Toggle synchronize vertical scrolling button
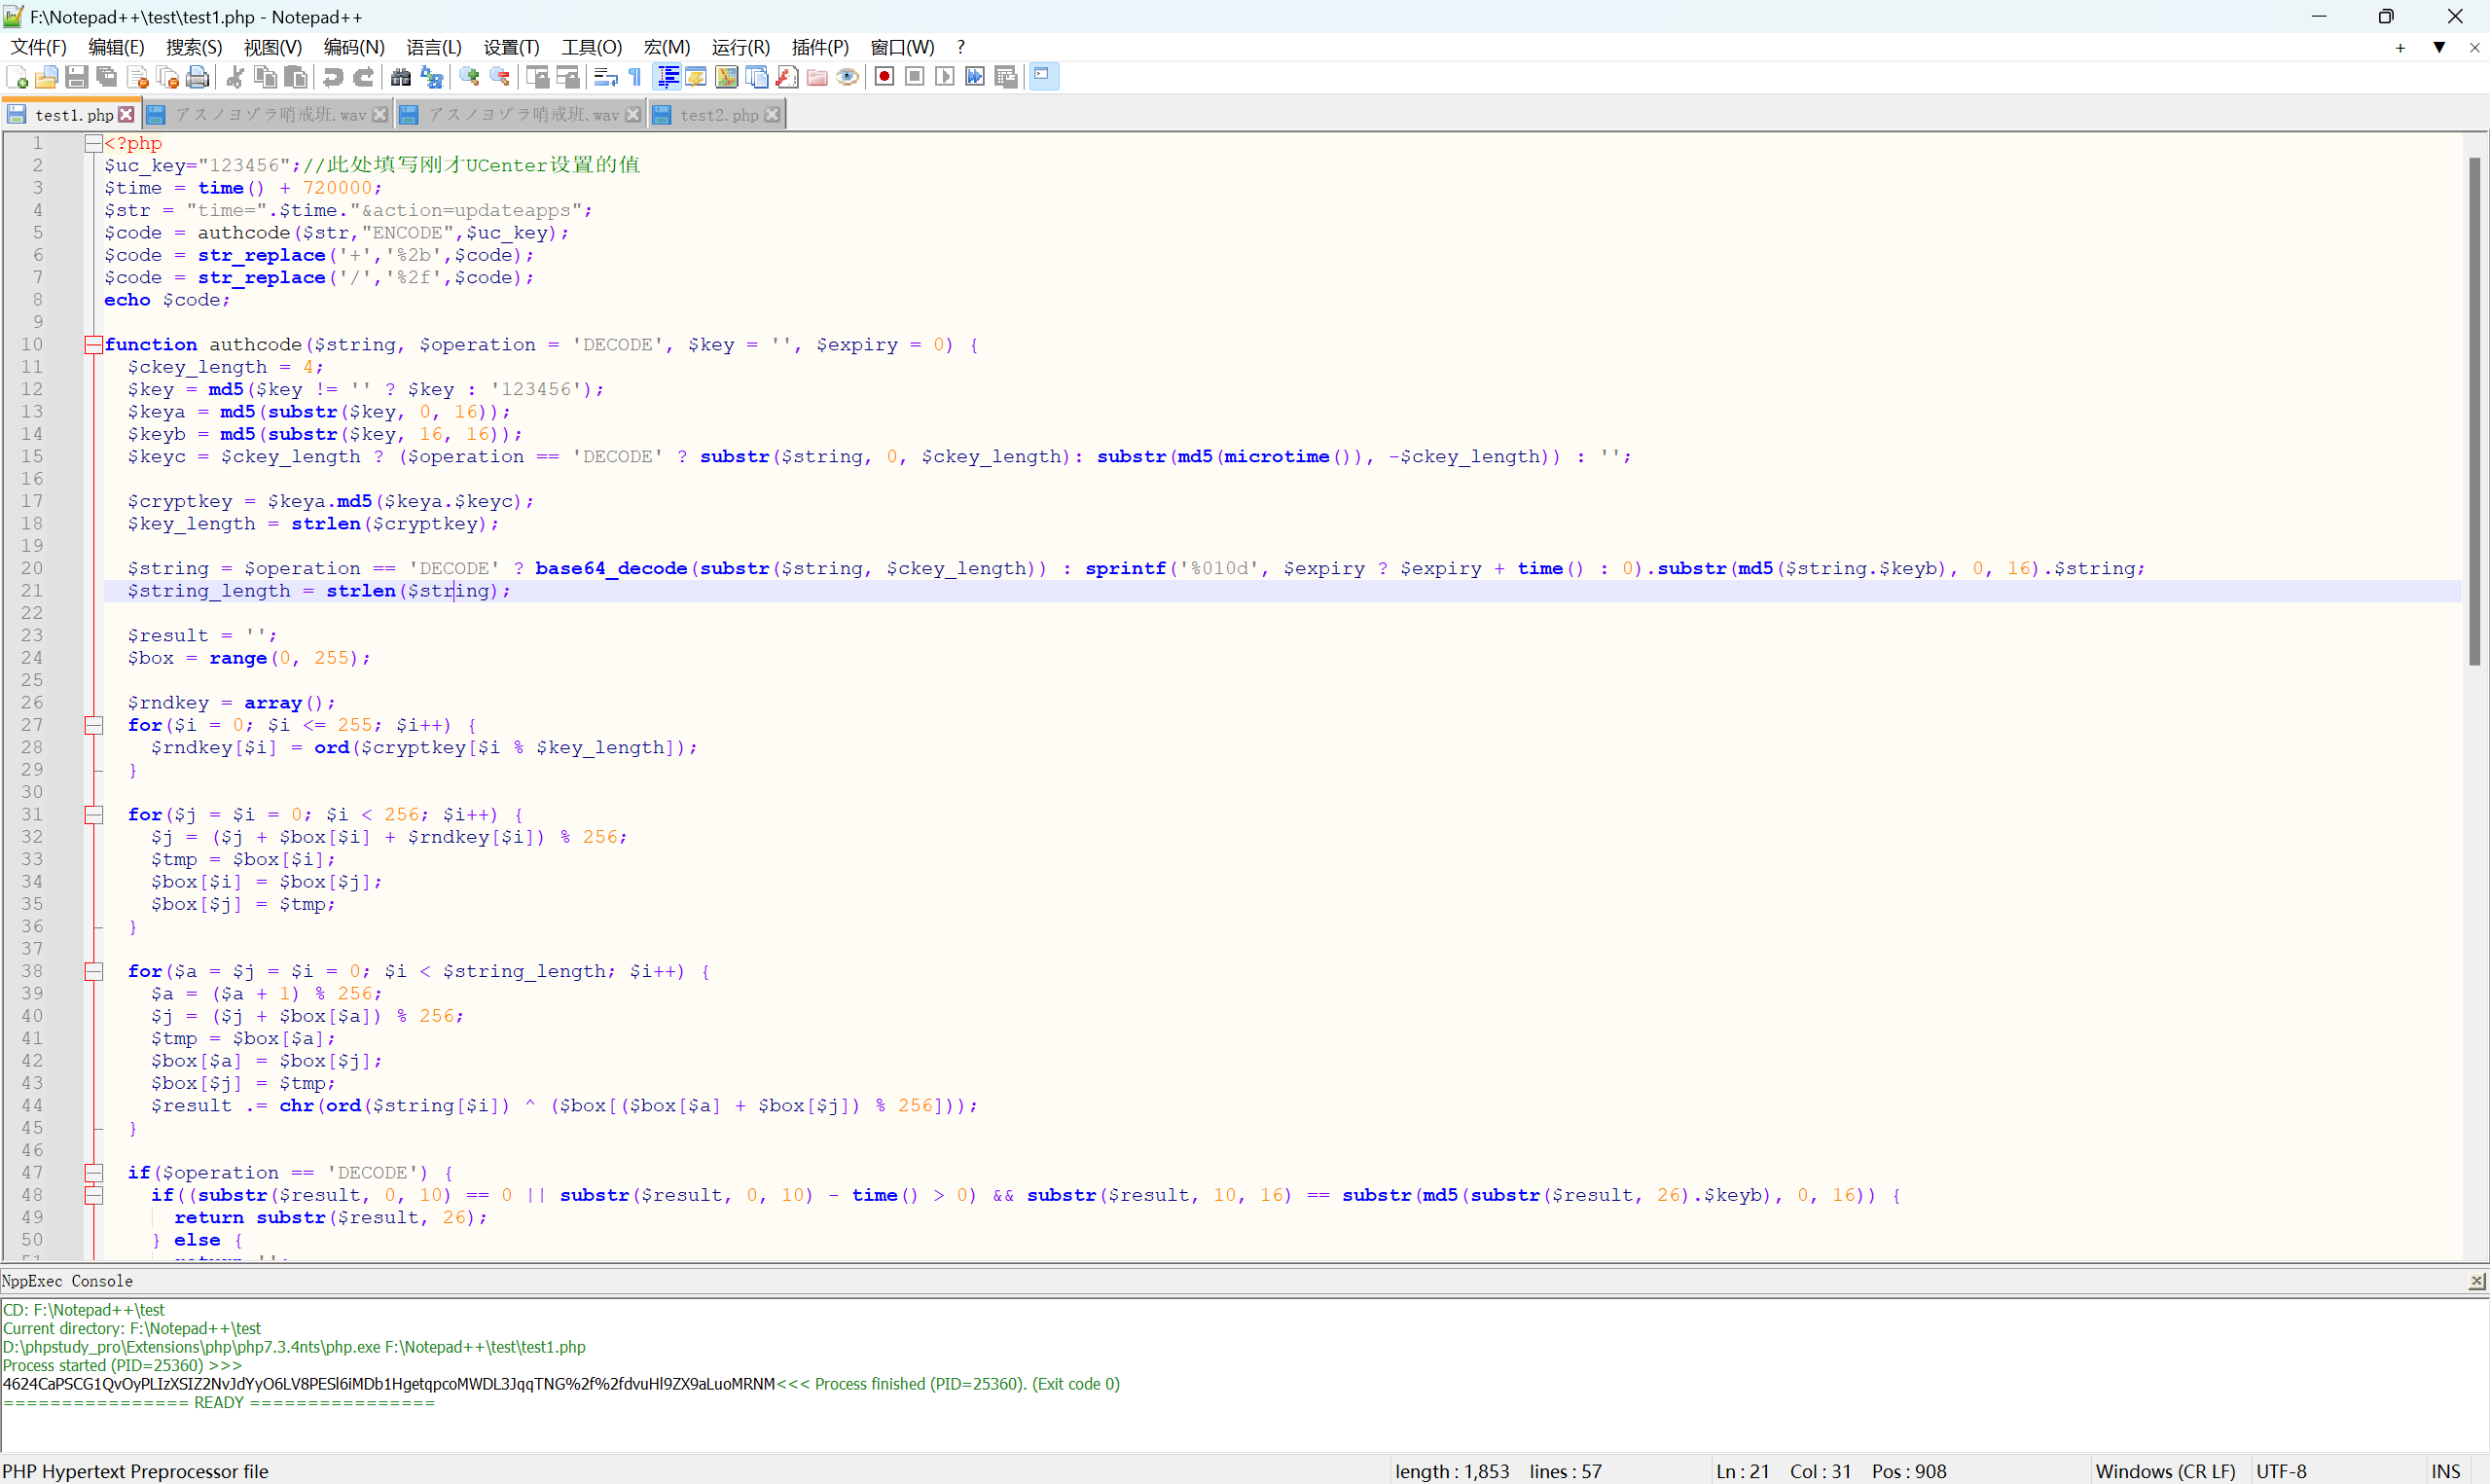 (537, 77)
